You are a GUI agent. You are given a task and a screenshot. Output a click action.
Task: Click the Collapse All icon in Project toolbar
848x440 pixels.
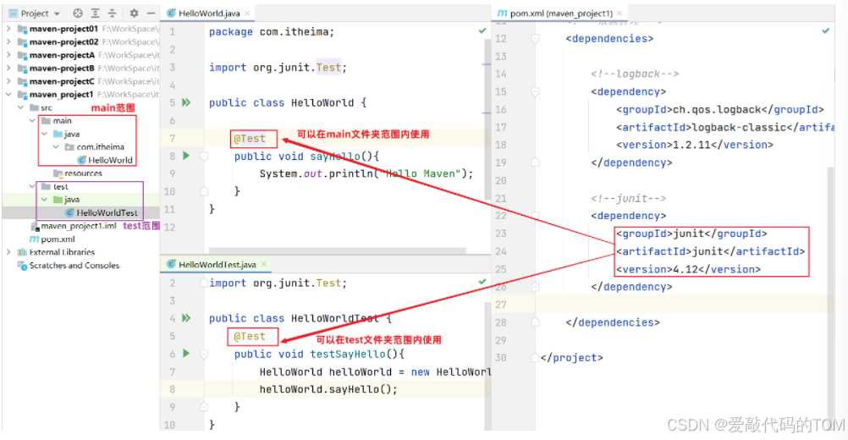coord(112,13)
